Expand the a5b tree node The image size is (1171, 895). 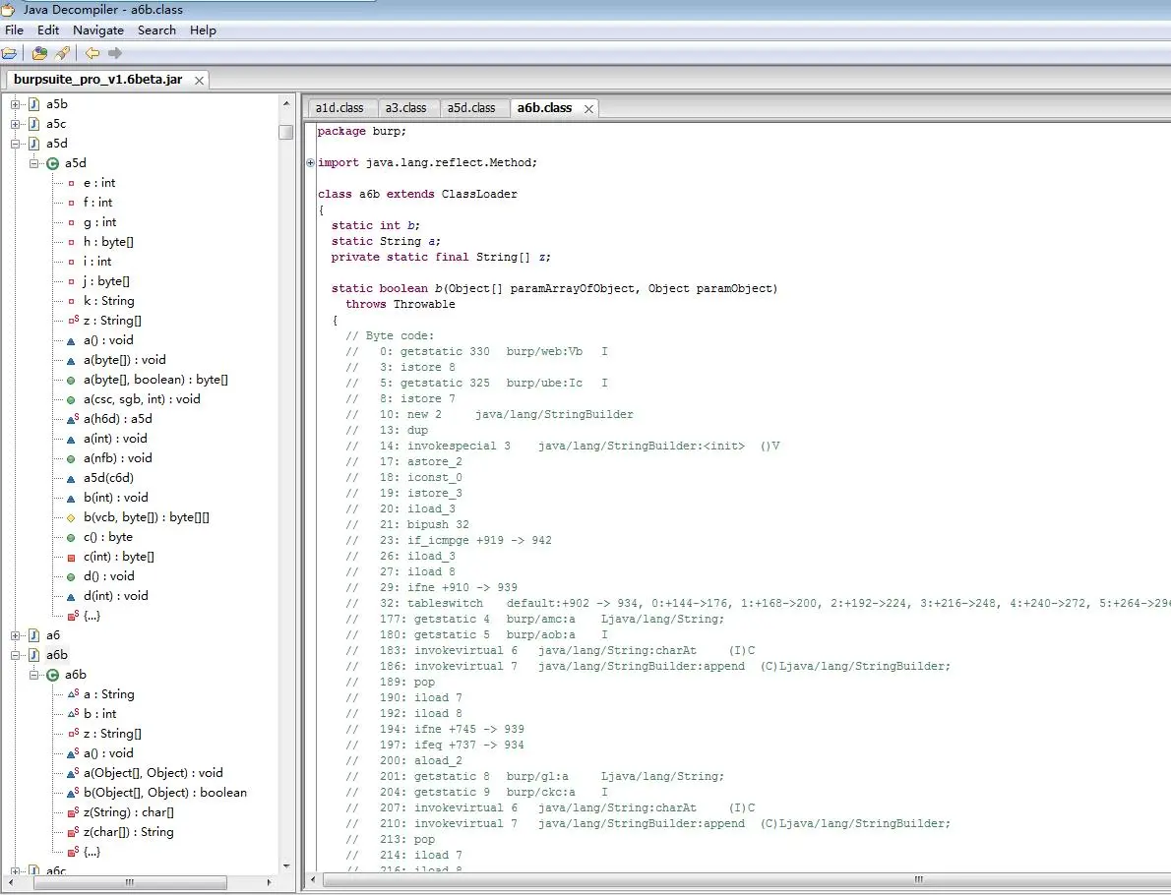tap(16, 104)
